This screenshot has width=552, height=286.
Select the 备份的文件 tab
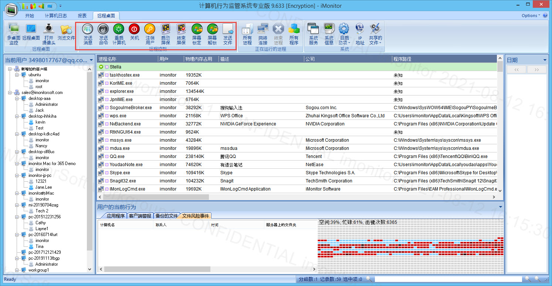tap(166, 216)
